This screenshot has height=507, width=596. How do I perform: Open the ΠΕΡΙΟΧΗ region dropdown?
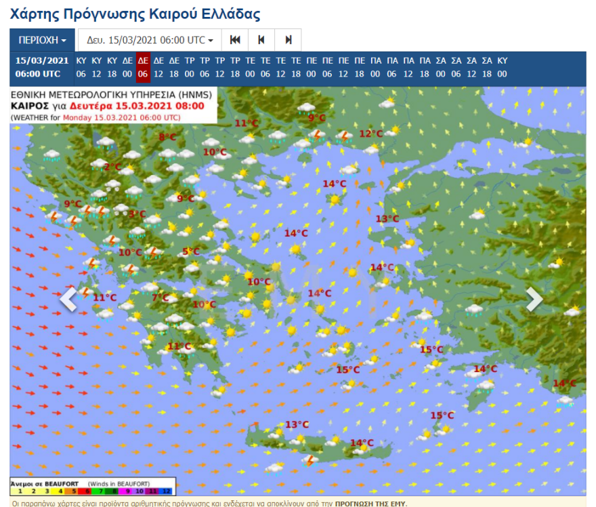pos(42,40)
